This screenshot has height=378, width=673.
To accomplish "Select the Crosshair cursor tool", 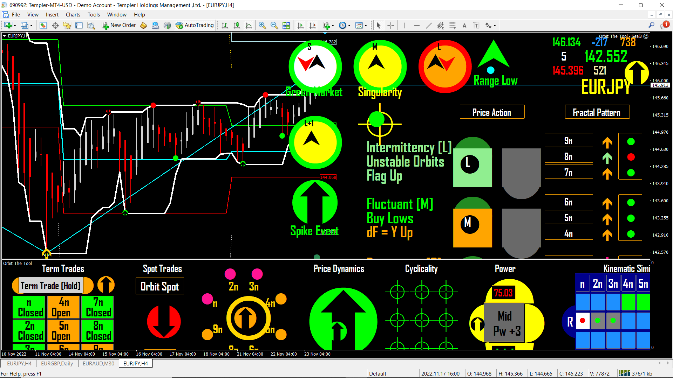I will point(391,25).
